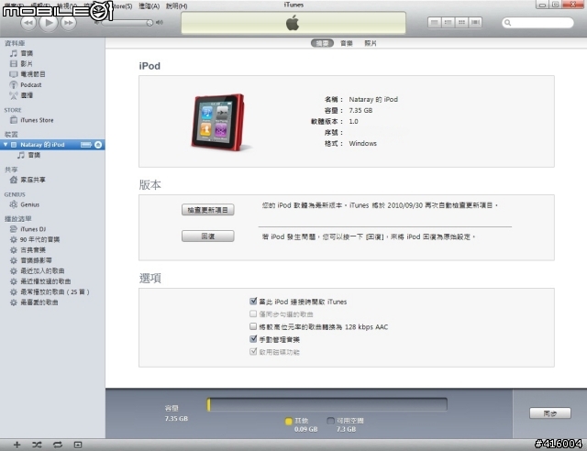Click the play button
Image resolution: width=587 pixels, height=451 pixels.
pyautogui.click(x=49, y=23)
